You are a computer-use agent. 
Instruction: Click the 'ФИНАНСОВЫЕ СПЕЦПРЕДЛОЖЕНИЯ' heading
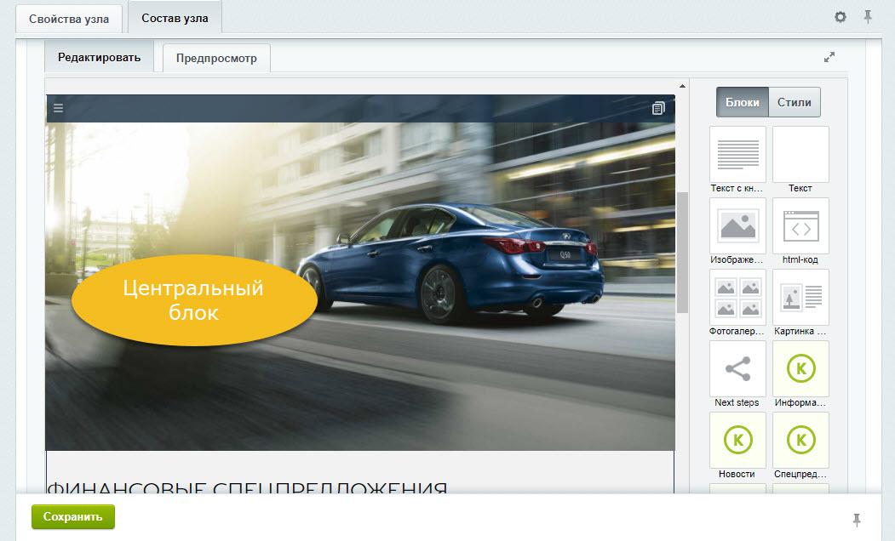tap(247, 488)
